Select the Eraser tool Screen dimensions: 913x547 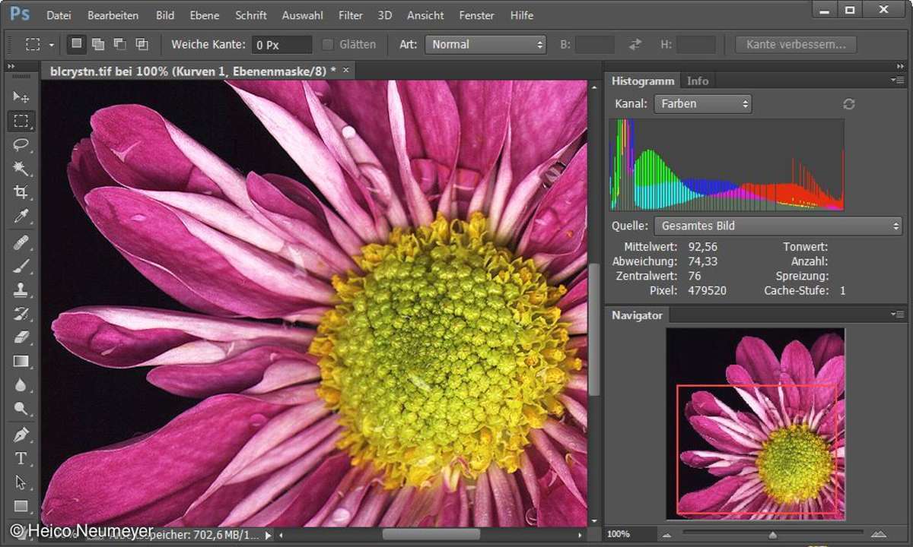[21, 337]
